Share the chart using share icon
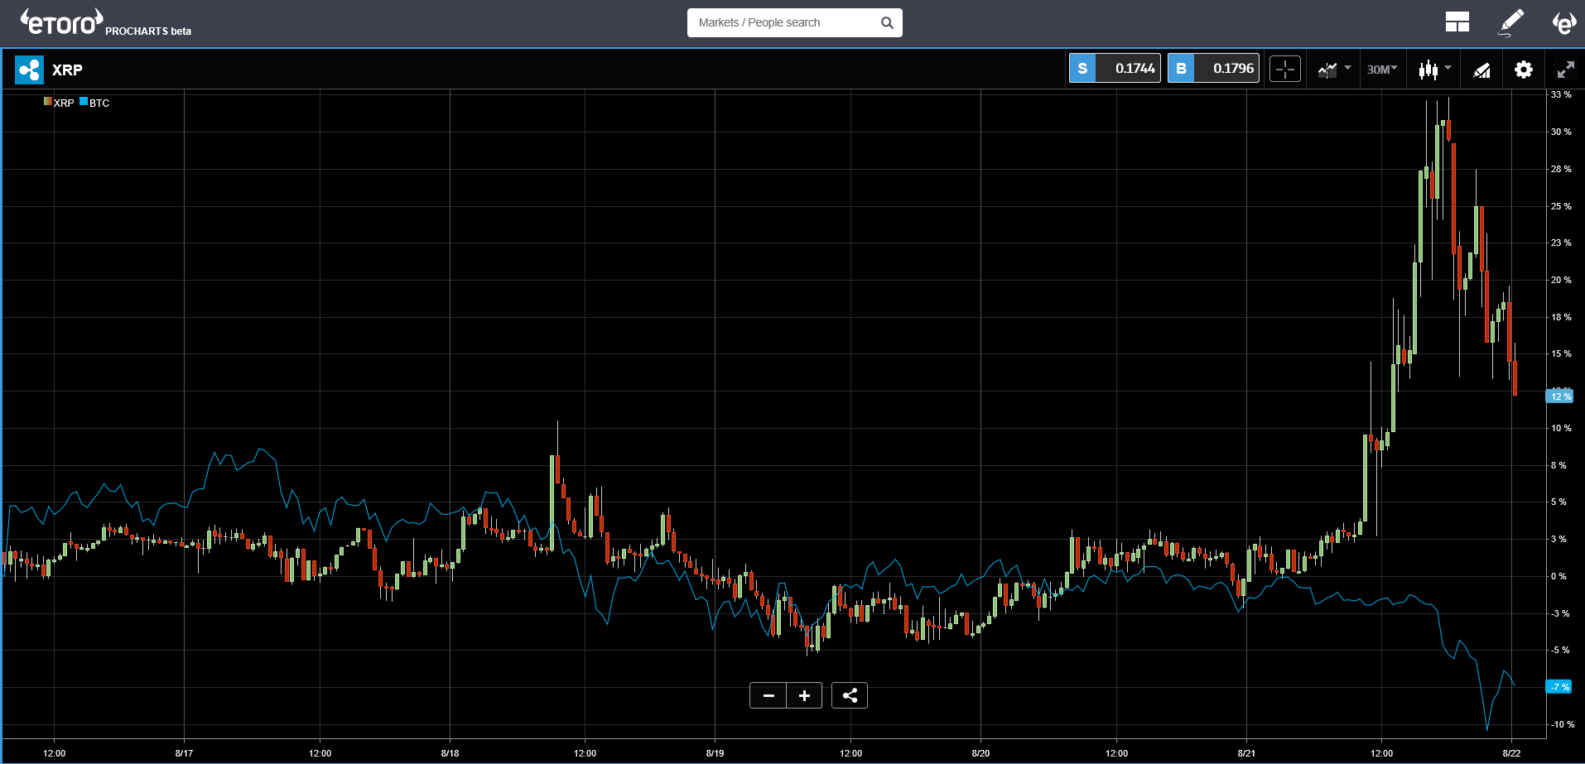 pos(850,695)
